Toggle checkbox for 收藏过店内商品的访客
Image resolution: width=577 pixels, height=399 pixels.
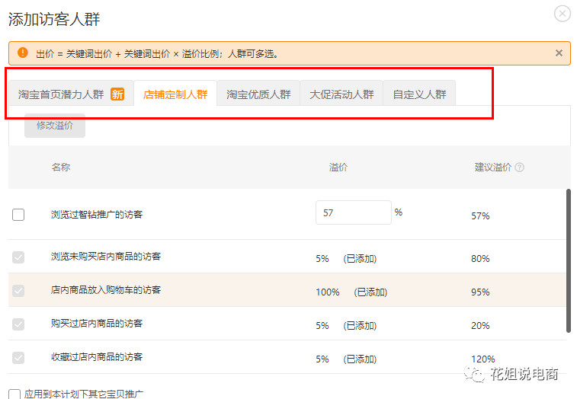click(x=18, y=357)
